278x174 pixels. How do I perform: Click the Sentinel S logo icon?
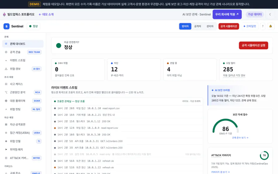pos(6,26)
